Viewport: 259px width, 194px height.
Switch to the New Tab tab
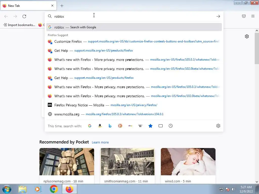tap(28, 6)
